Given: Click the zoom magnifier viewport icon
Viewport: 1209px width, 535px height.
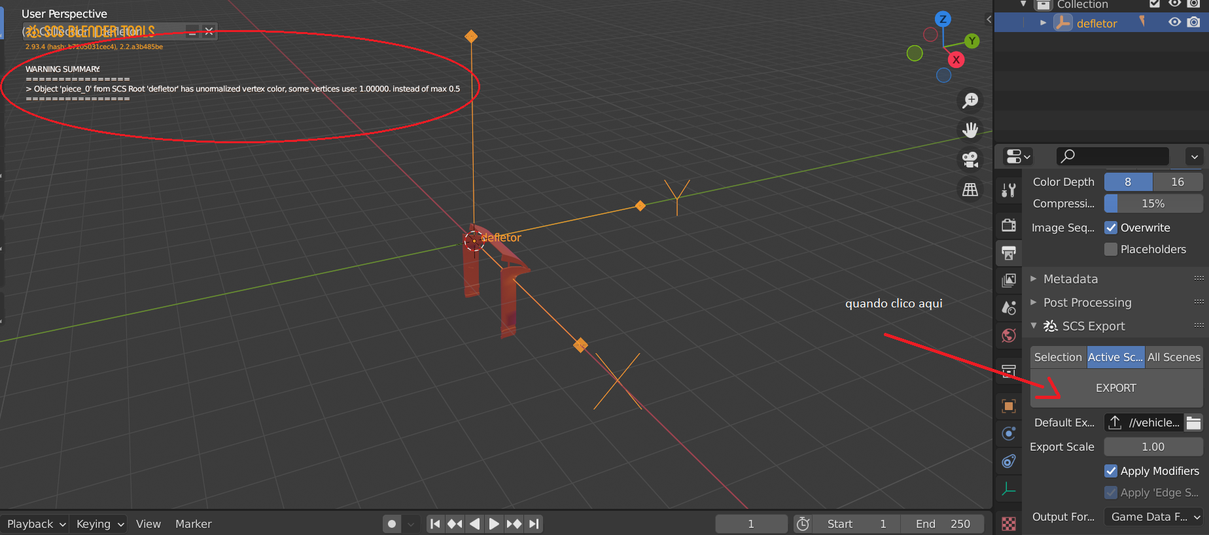Looking at the screenshot, I should pos(970,101).
